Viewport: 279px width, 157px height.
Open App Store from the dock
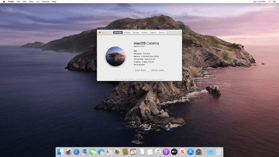[190, 152]
